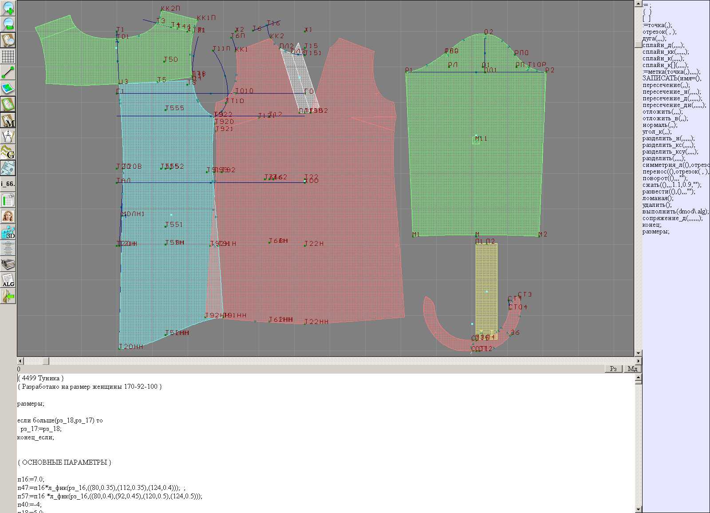
Task: Click the door exit arrow icon
Action: point(8,296)
